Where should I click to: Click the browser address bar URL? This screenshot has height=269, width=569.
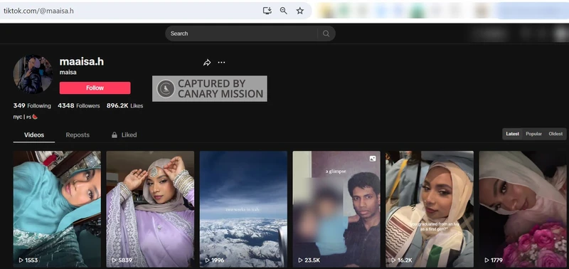click(38, 11)
